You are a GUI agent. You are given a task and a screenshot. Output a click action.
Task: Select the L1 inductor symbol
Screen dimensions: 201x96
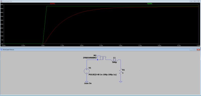[115, 60]
